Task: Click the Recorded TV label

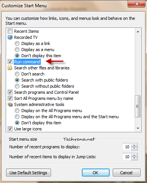Action: click(x=26, y=37)
